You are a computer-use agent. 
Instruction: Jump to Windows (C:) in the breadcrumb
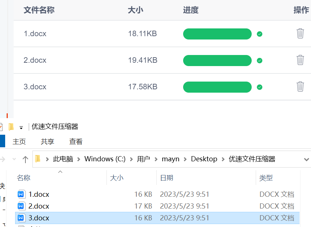(x=105, y=159)
